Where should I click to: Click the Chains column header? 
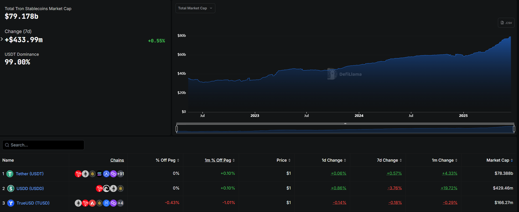(117, 160)
